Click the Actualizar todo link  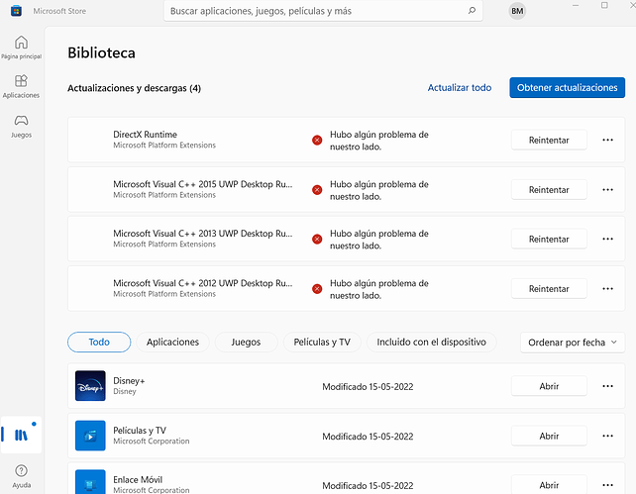point(460,87)
